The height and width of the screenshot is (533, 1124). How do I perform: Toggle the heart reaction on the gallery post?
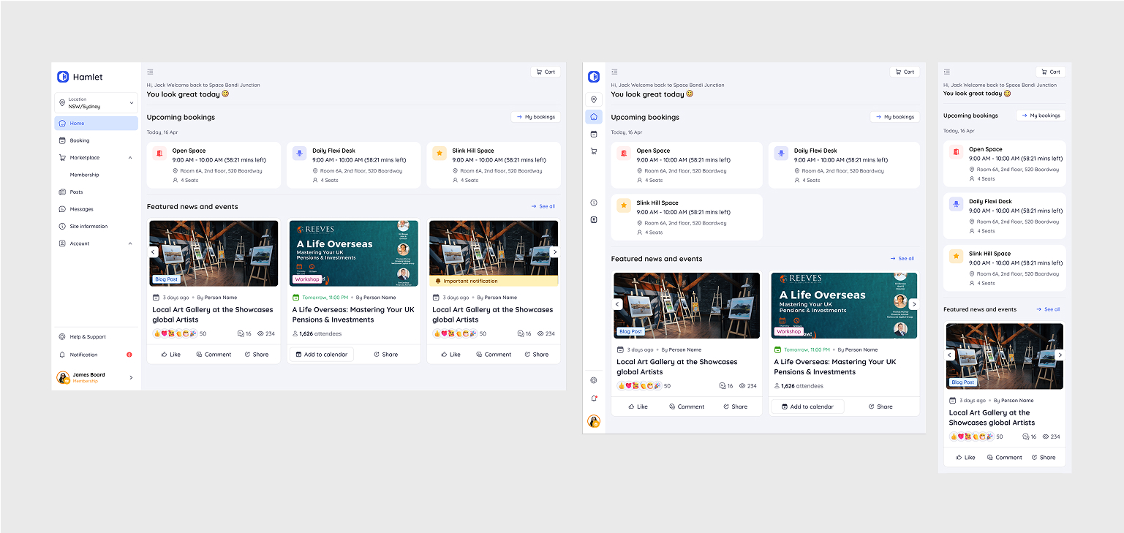click(x=164, y=333)
